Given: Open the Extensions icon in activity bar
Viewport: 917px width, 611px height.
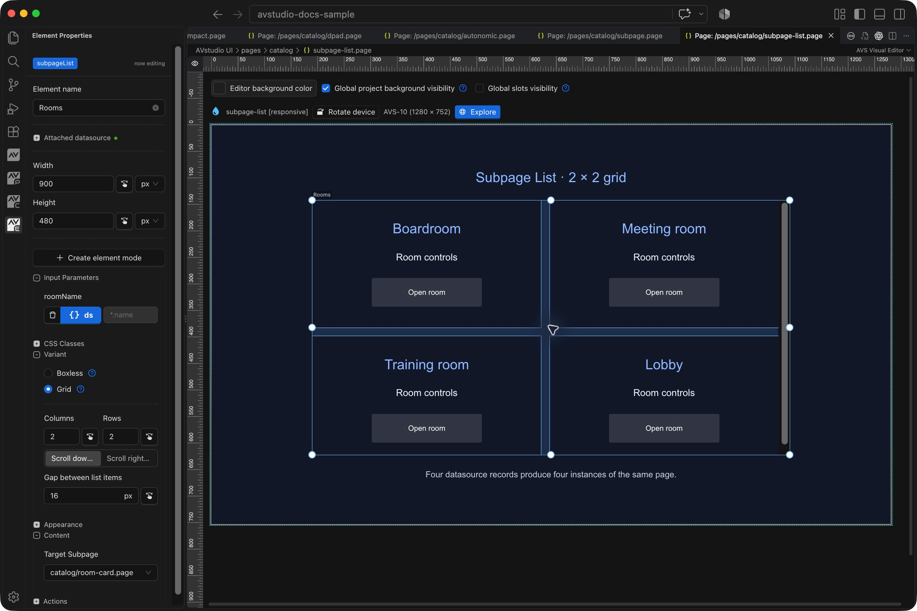Looking at the screenshot, I should 13,132.
